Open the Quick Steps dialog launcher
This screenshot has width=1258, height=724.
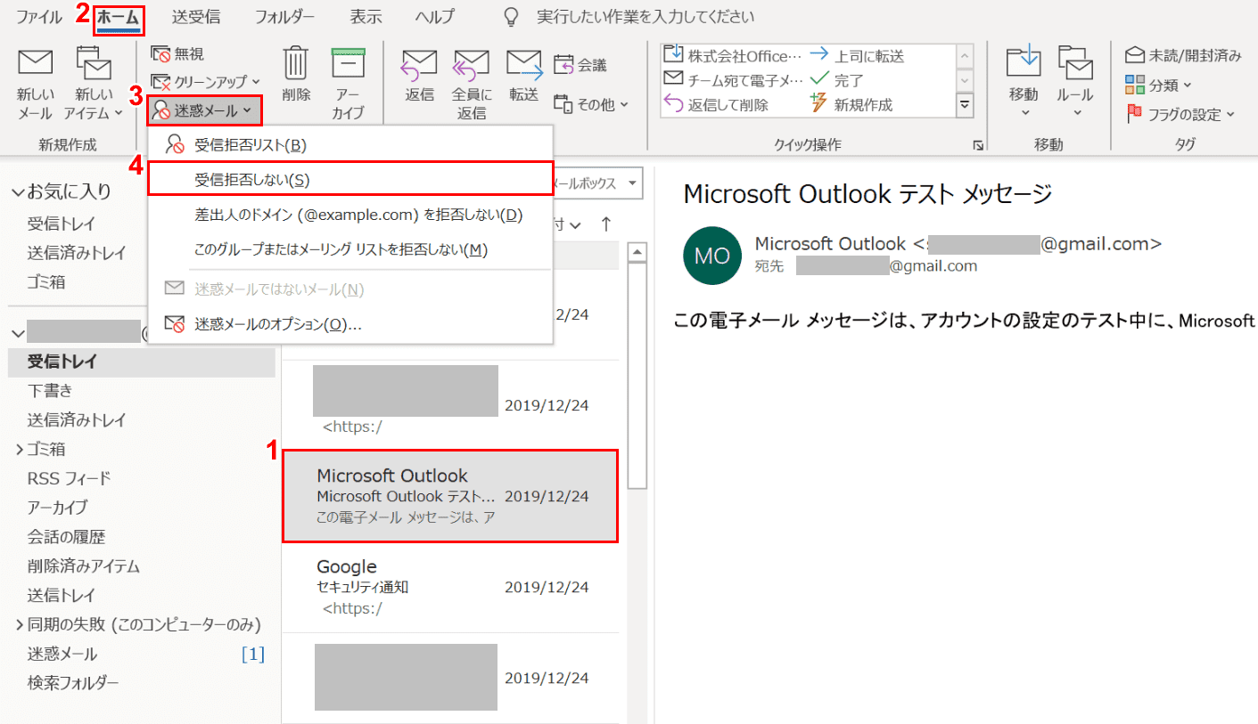[x=978, y=144]
